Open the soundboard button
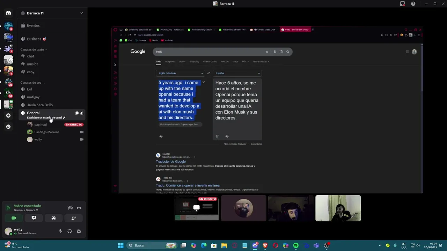The image size is (447, 251). point(74,218)
